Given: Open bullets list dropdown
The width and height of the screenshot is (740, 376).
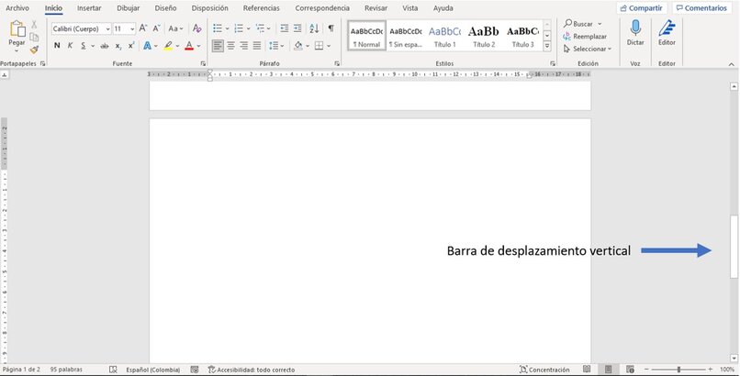Looking at the screenshot, I should point(227,29).
